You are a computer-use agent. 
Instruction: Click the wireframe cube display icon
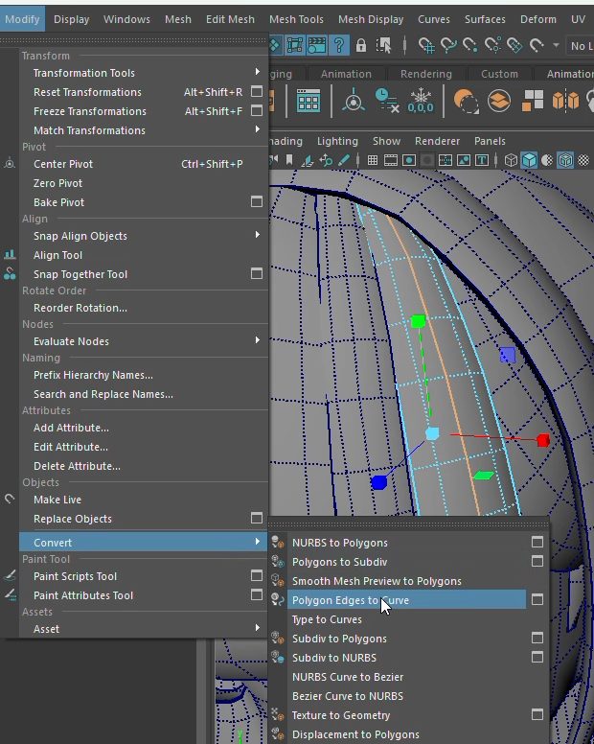(x=512, y=160)
